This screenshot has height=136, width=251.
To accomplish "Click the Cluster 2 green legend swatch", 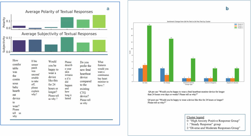I will (236, 28).
